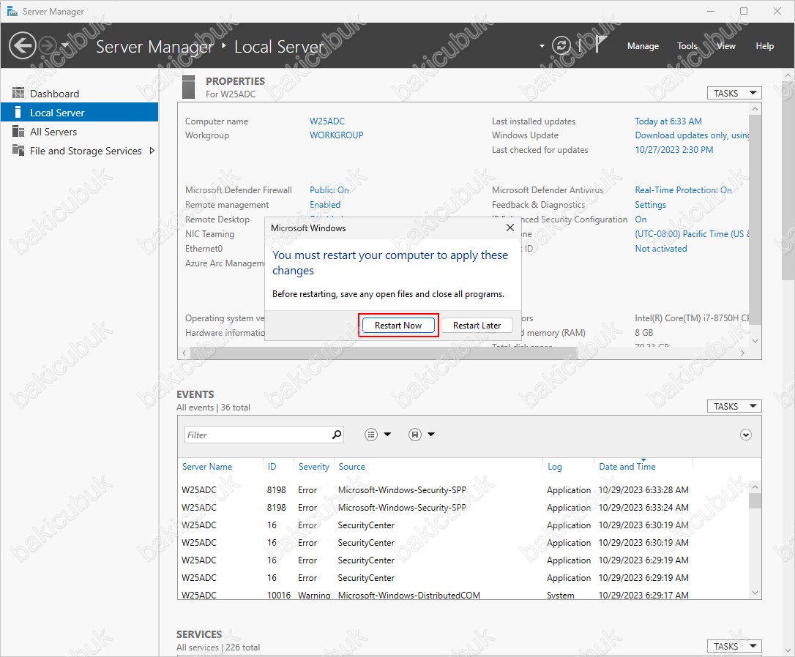The height and width of the screenshot is (657, 795).
Task: Select the 6:33:28 AM Security-SPP event row
Action: 463,490
